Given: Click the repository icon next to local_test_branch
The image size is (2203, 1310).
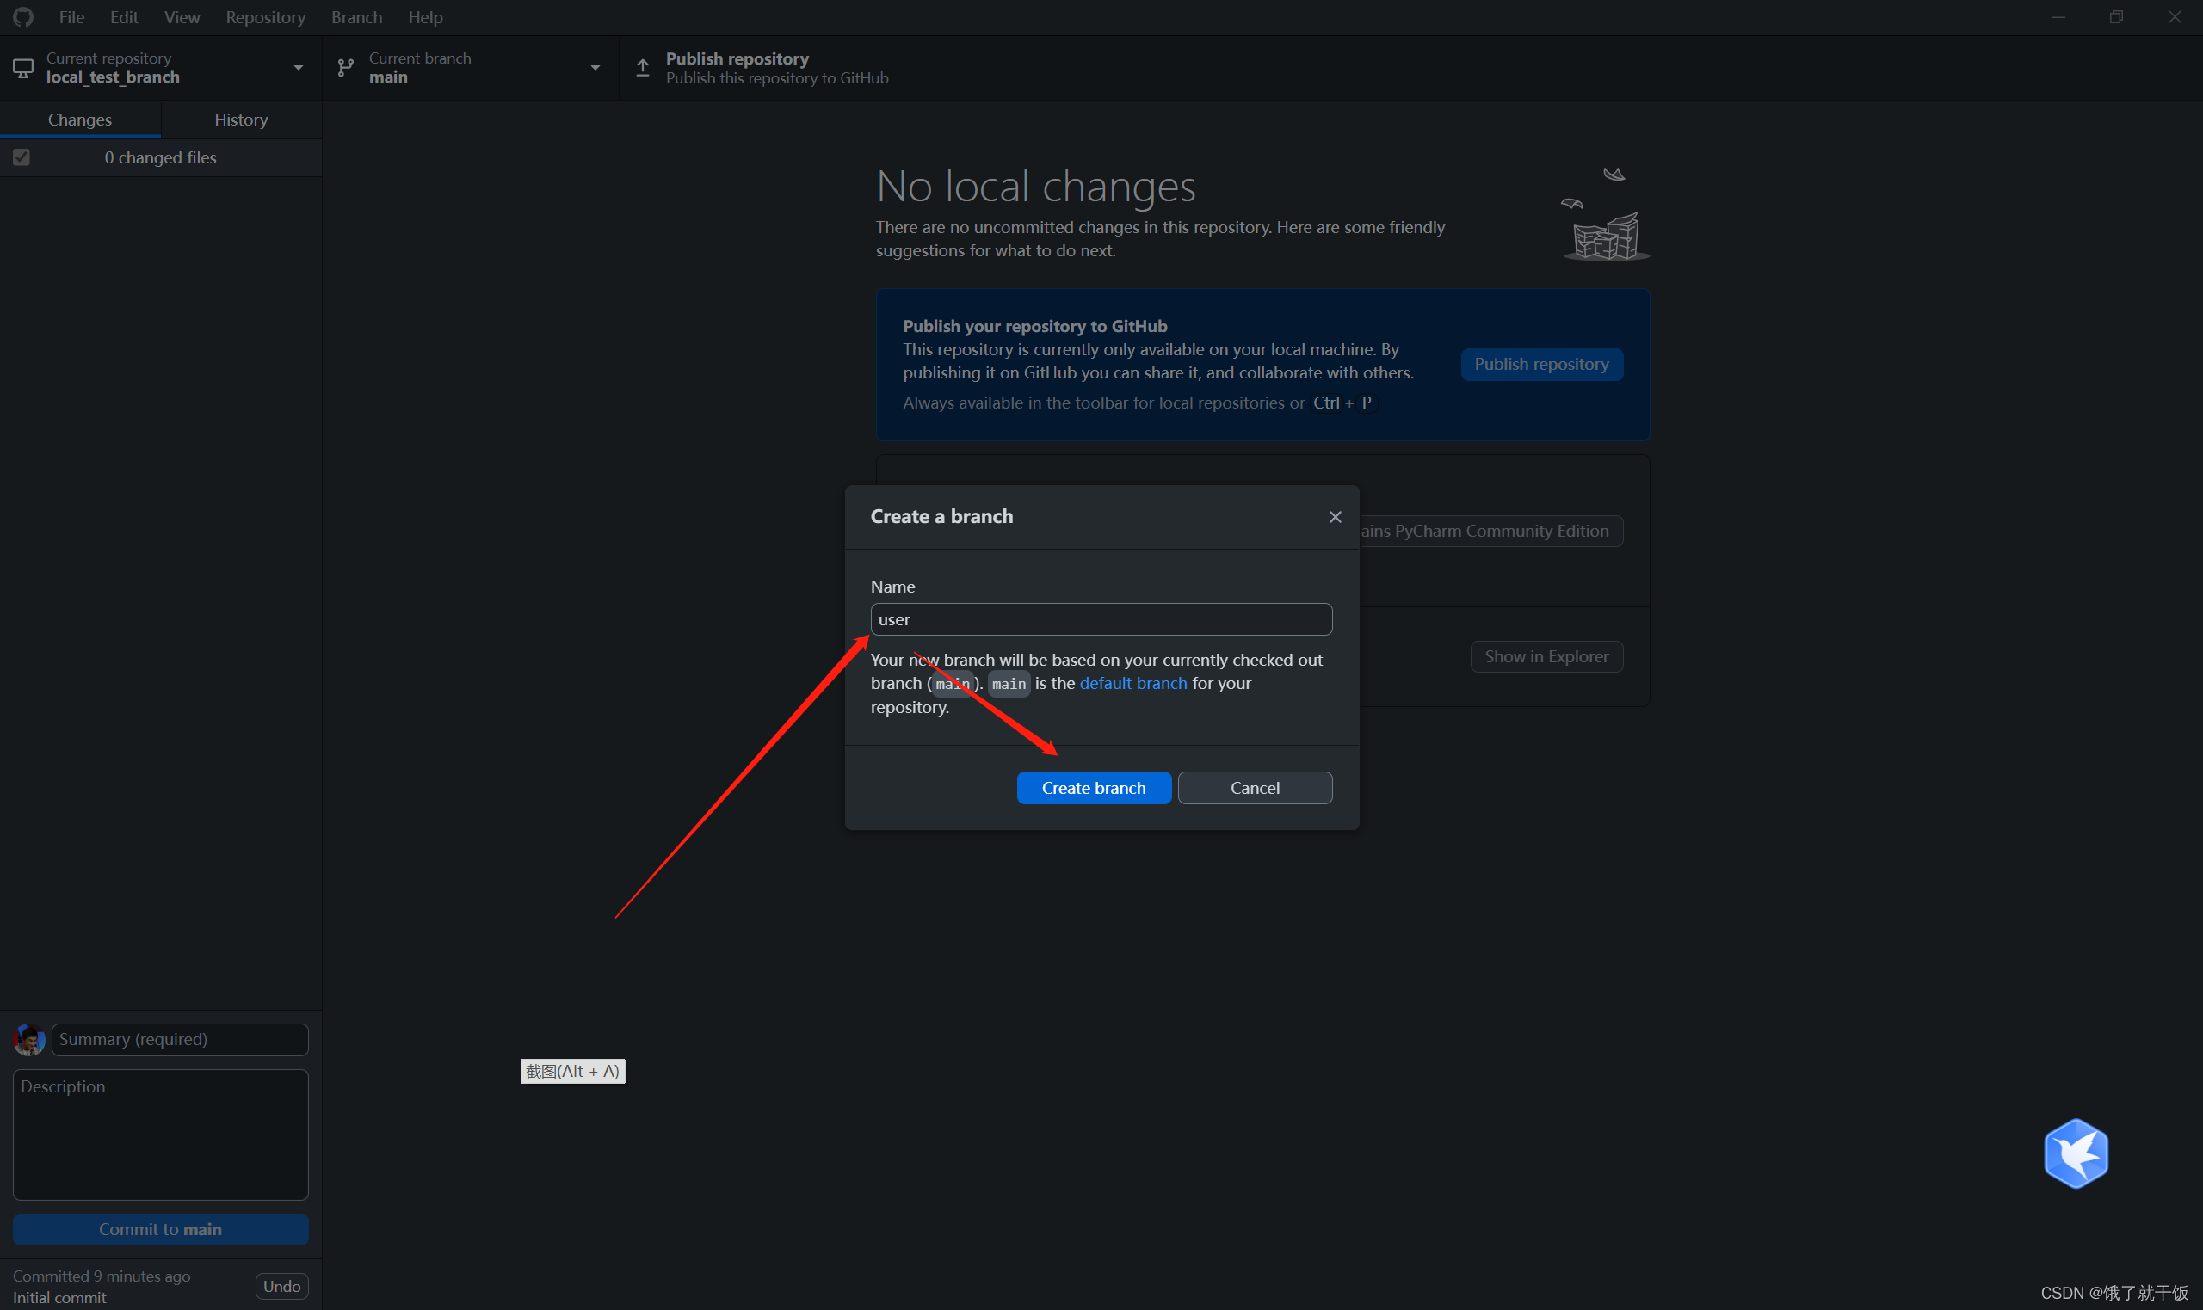Looking at the screenshot, I should 22,67.
